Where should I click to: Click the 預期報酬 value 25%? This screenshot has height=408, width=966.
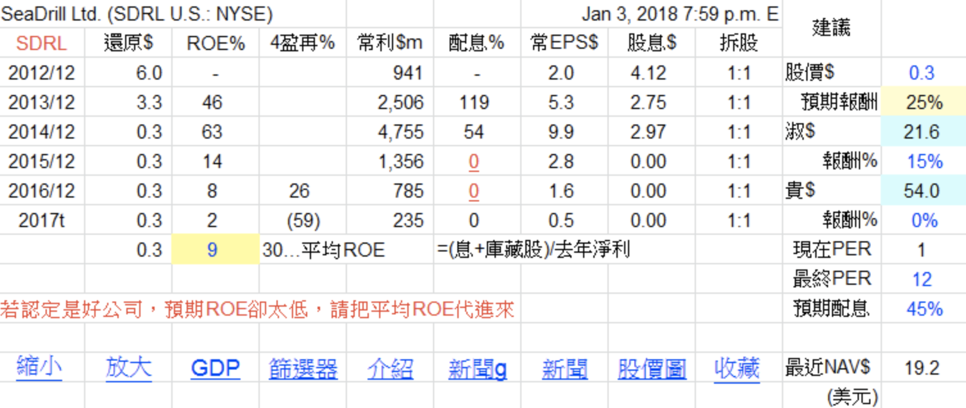[x=924, y=102]
